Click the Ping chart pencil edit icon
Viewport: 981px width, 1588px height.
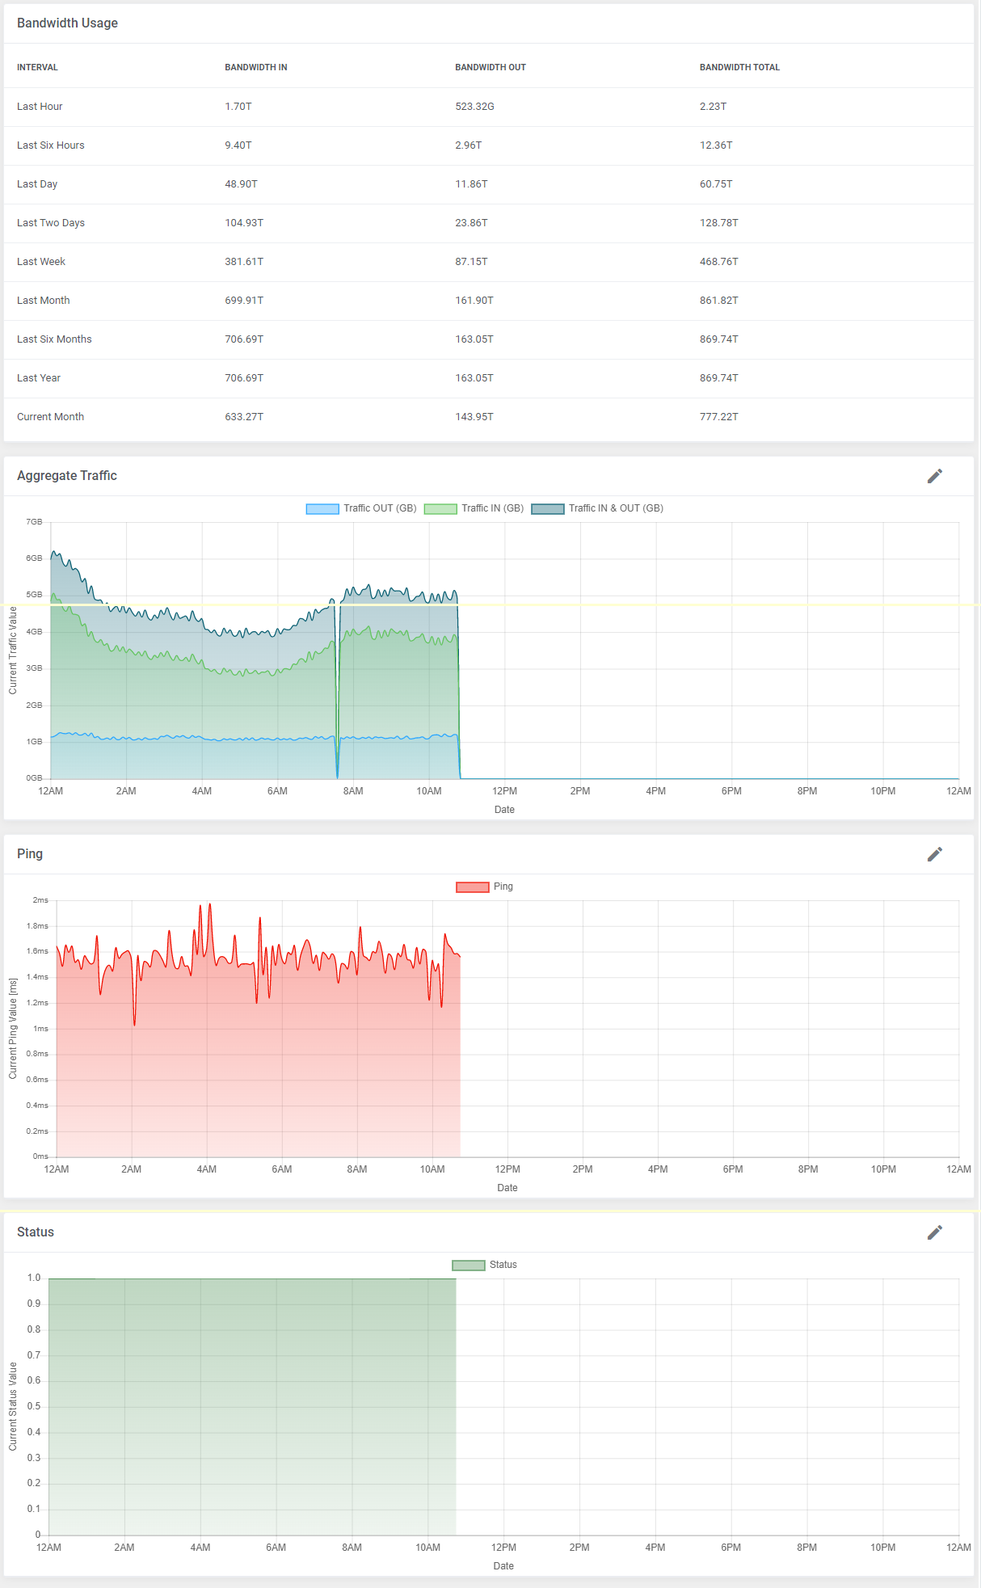[x=935, y=854]
